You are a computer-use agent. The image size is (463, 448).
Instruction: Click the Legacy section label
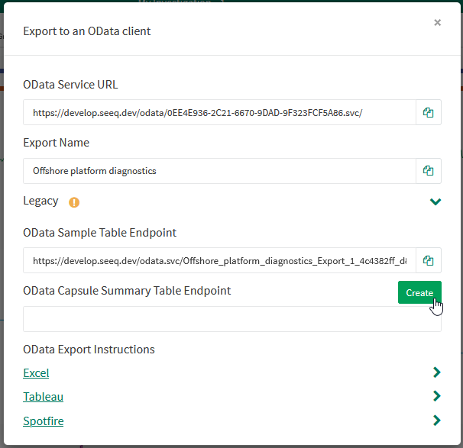[x=40, y=201]
